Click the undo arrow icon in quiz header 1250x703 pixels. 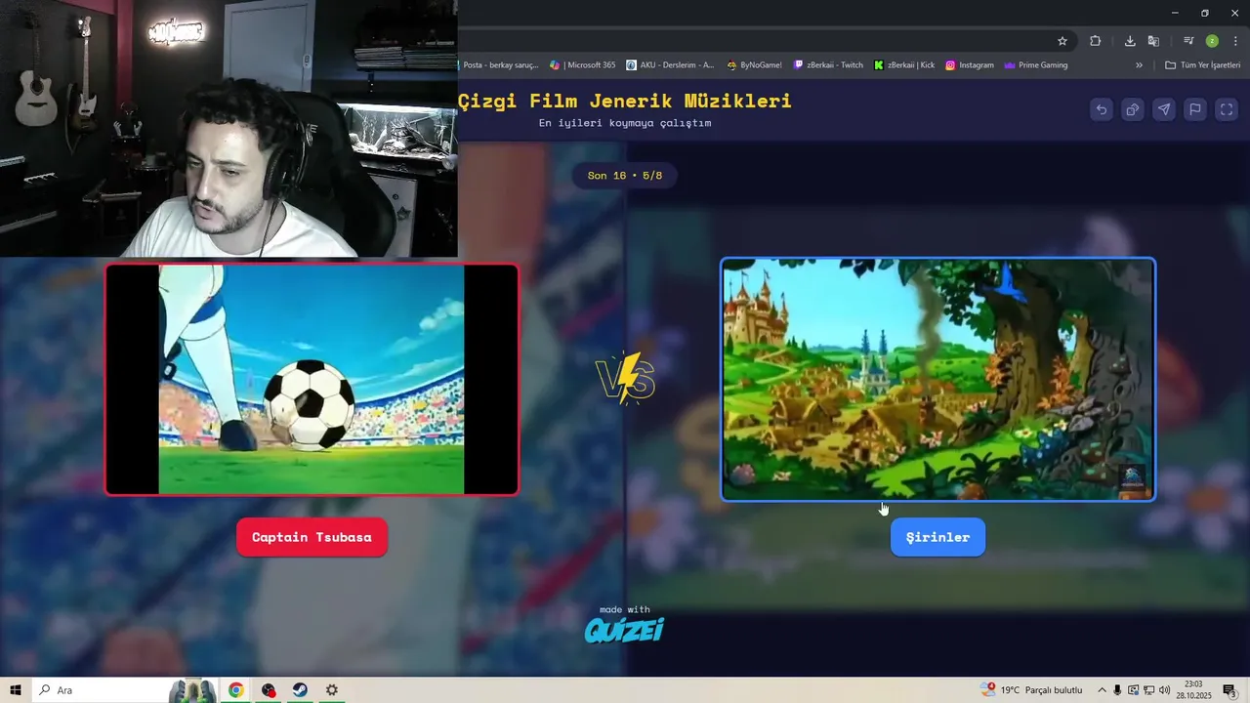click(x=1102, y=109)
